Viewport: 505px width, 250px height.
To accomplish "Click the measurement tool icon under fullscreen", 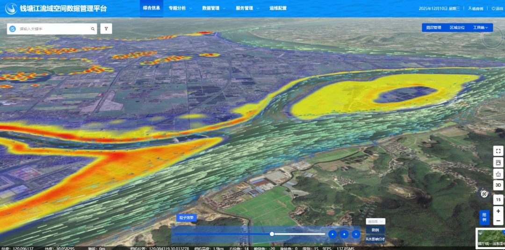I will pyautogui.click(x=498, y=162).
